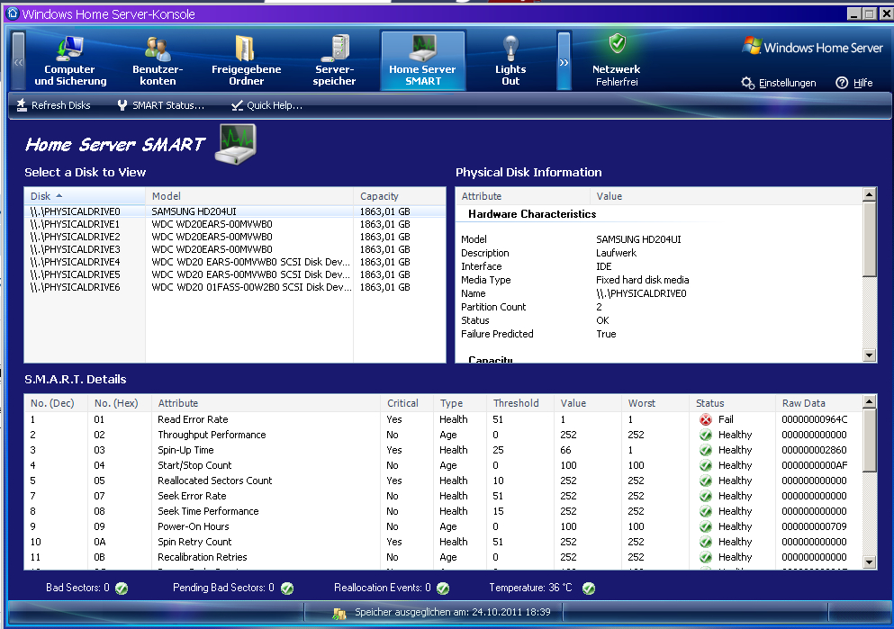Select disk PHYSICALDRIVE1
Image resolution: width=894 pixels, height=629 pixels.
point(234,224)
